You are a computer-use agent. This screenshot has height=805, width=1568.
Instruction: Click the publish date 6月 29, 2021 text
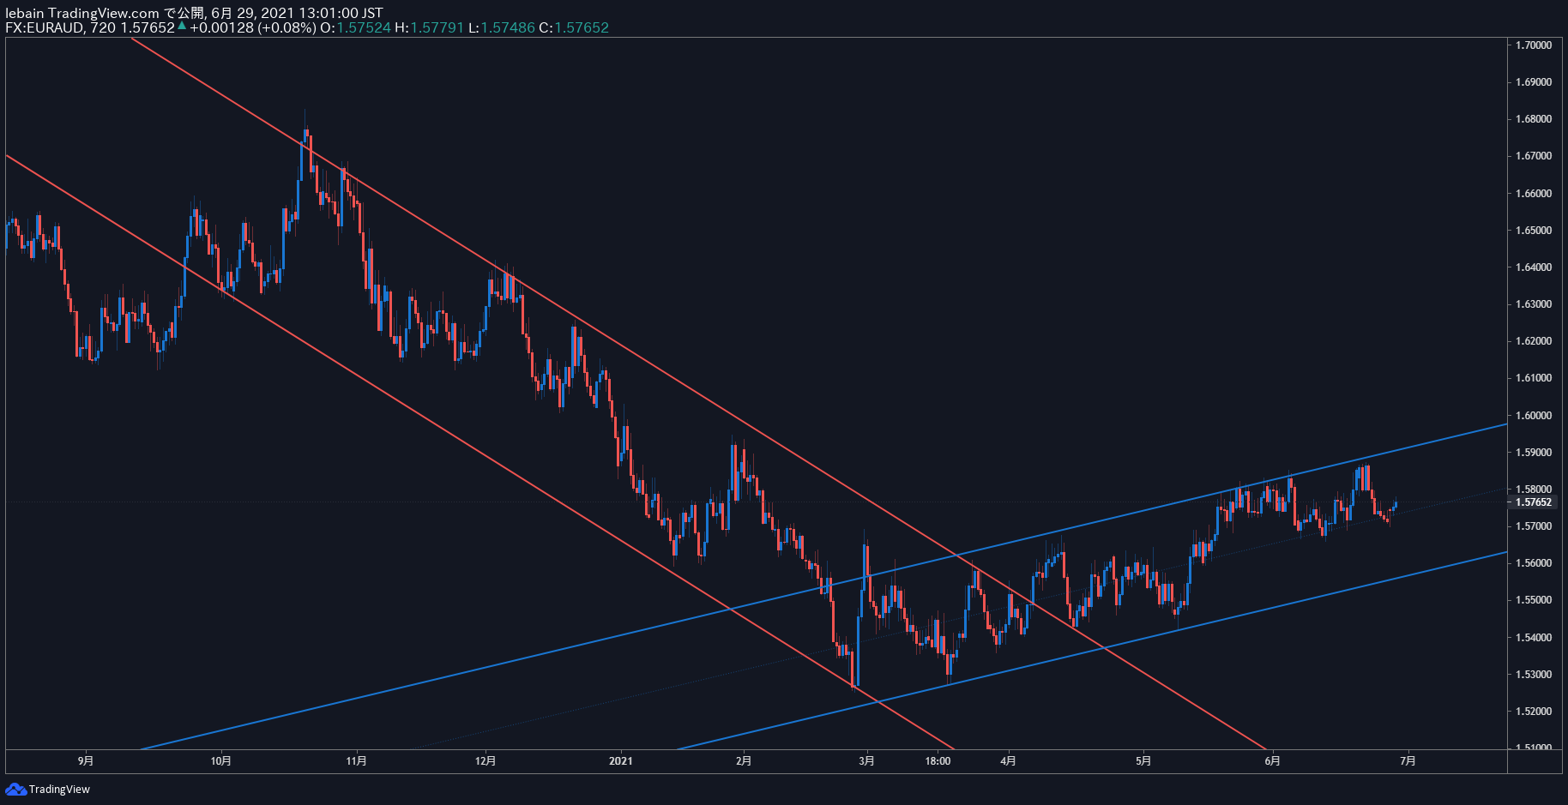pyautogui.click(x=252, y=13)
